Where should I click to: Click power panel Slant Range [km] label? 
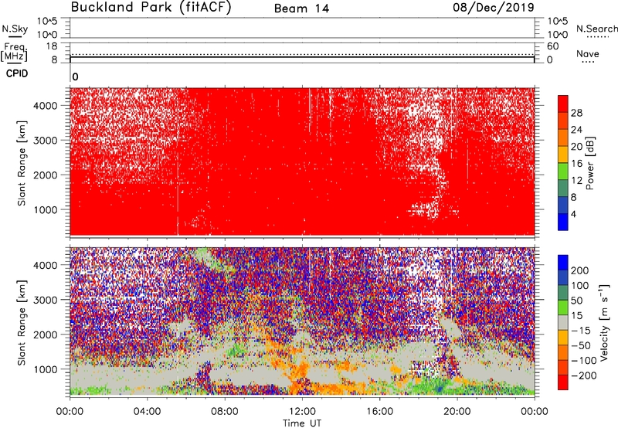[x=22, y=163]
